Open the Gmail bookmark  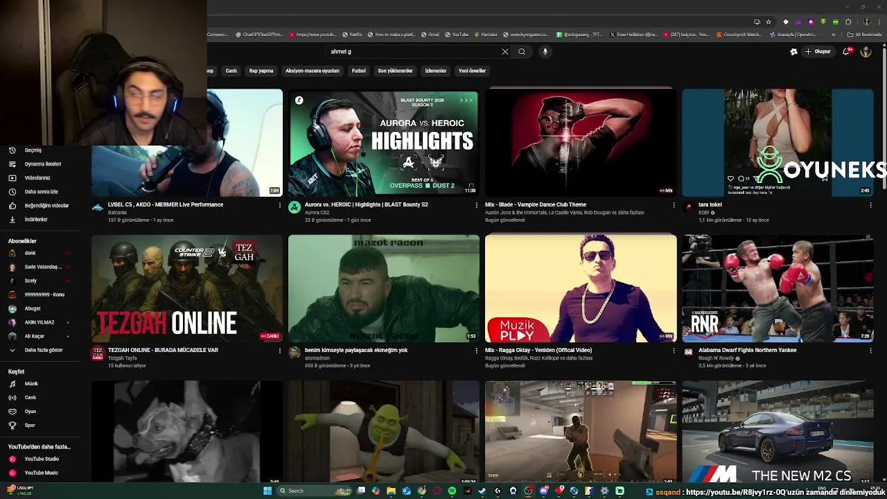click(x=430, y=34)
